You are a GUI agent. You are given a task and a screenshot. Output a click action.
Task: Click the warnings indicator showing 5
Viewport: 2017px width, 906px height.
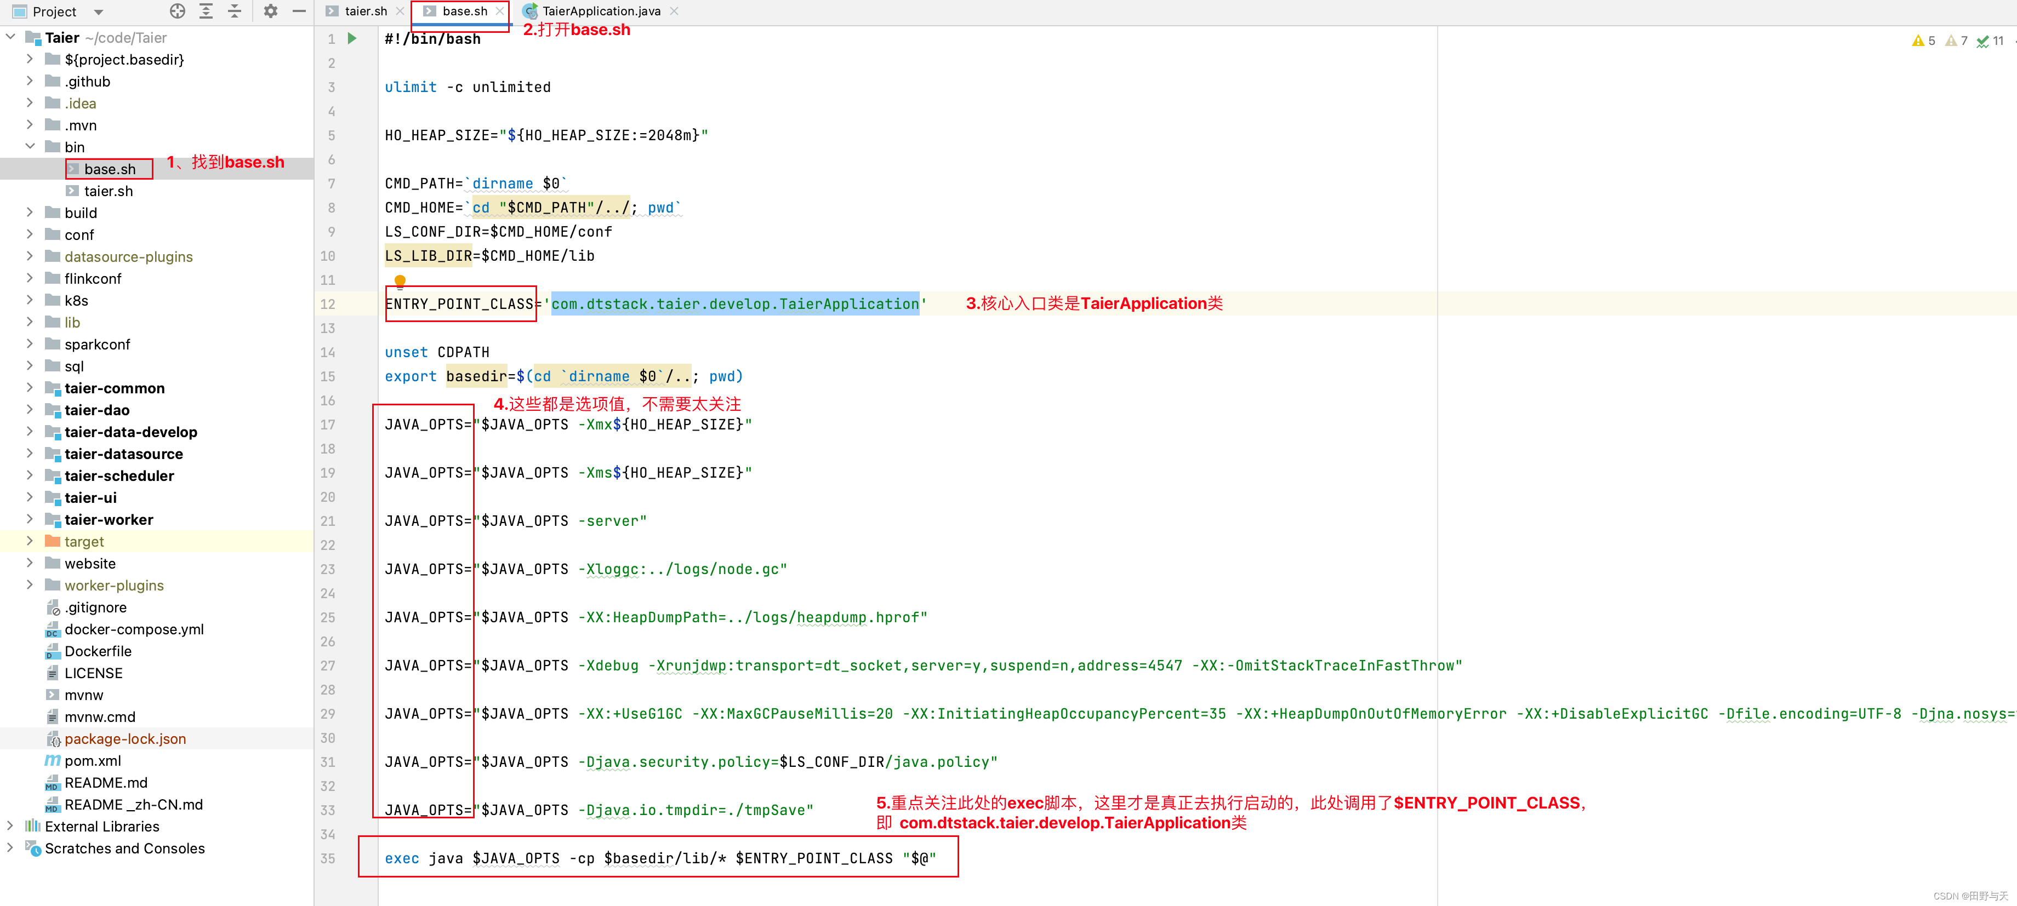[x=1923, y=41]
